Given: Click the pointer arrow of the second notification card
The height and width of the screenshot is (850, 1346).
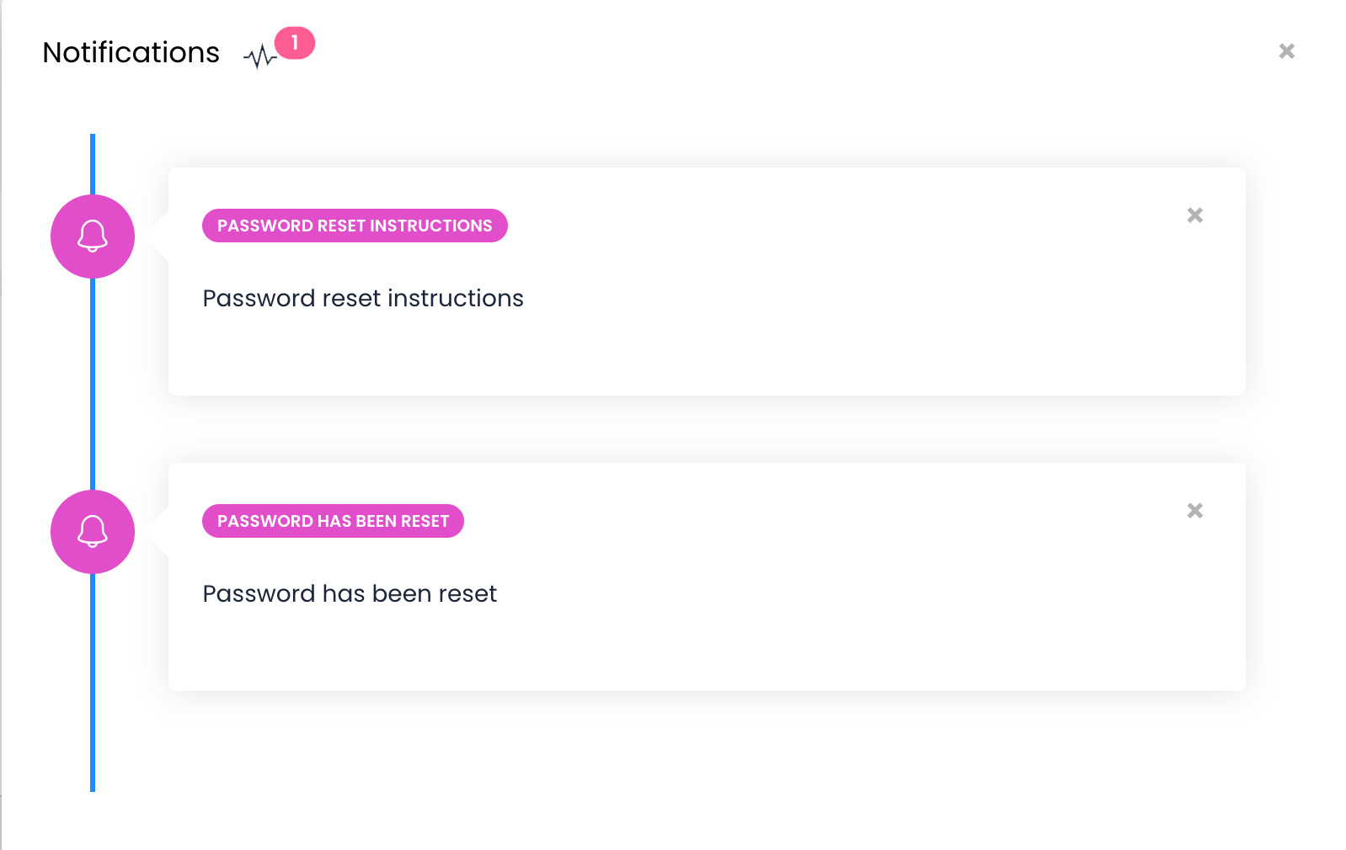Looking at the screenshot, I should 158,532.
